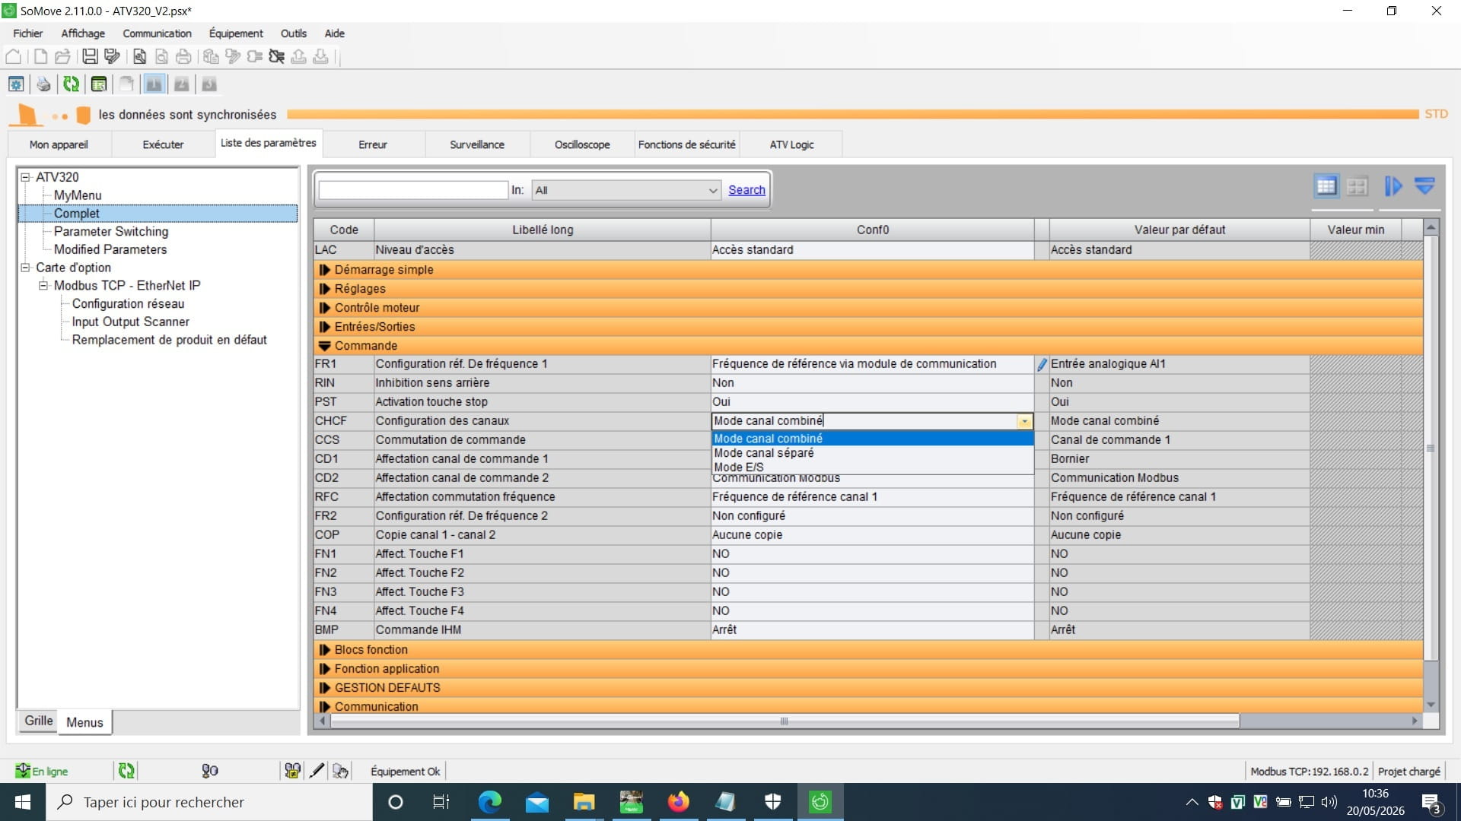Image resolution: width=1461 pixels, height=821 pixels.
Task: Click the printer icon in the second toolbar row
Action: pyautogui.click(x=43, y=84)
